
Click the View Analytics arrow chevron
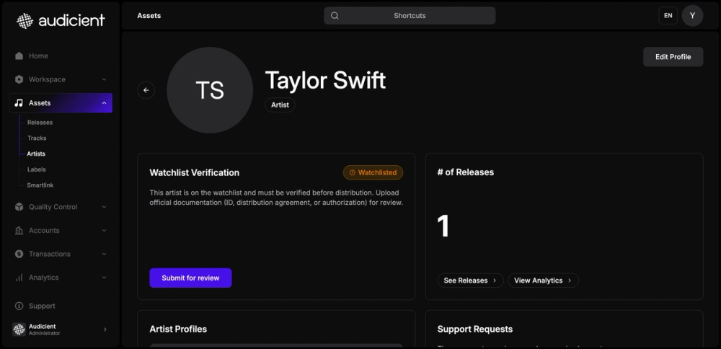[x=570, y=280]
